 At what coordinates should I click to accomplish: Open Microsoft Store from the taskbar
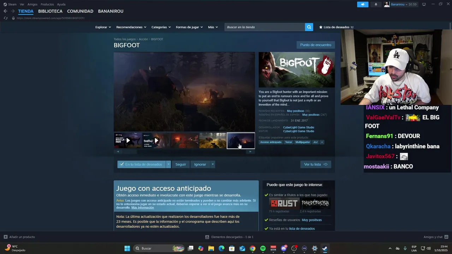point(232,248)
